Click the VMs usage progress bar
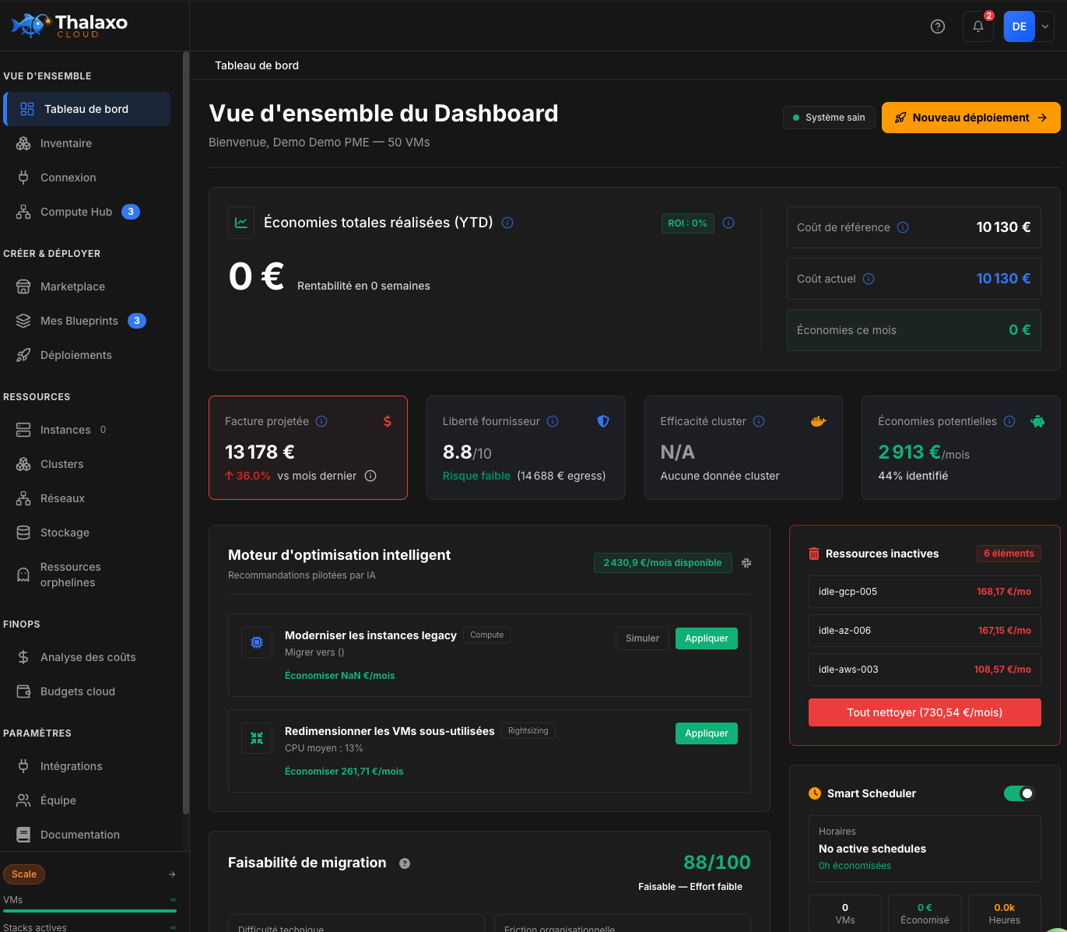Viewport: 1067px width, 932px height. pos(90,911)
